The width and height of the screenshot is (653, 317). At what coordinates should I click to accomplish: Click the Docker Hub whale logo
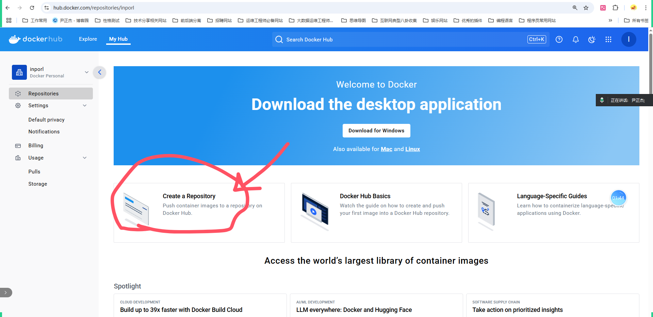coord(35,39)
